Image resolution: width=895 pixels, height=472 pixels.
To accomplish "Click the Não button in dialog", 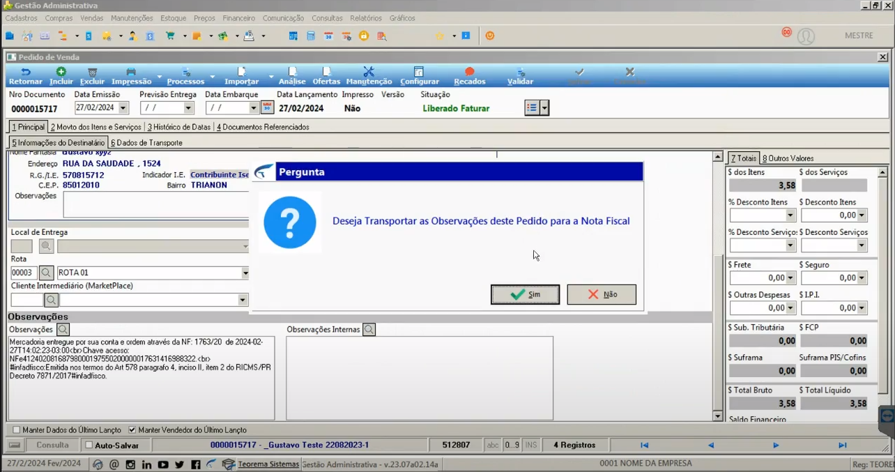I will (602, 295).
